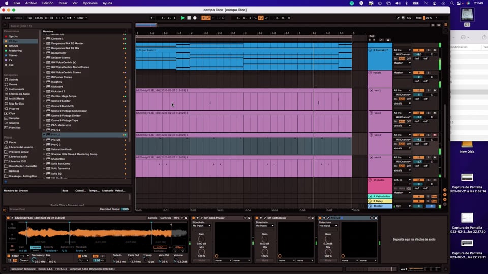Adjust the vox 2 volume slider -1.7

418,117
